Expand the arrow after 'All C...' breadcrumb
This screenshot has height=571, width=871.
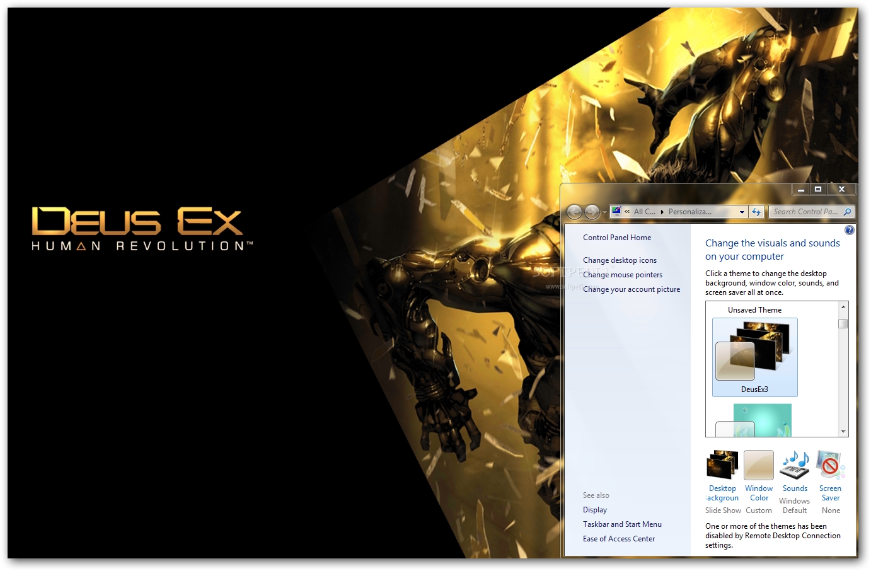click(662, 212)
